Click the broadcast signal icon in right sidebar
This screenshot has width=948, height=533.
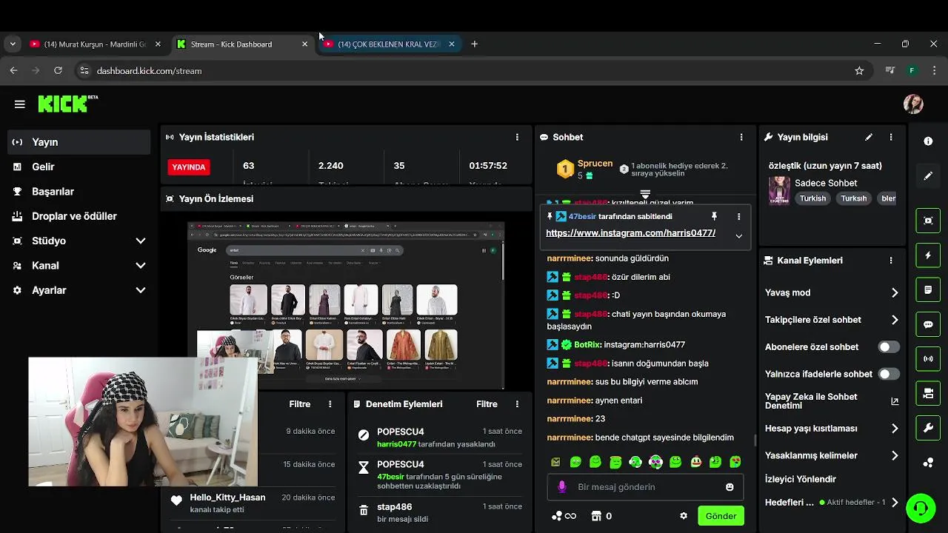click(x=928, y=359)
